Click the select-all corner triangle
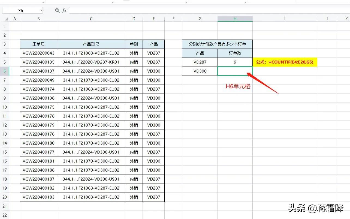350x219 pixels. (x=6, y=19)
